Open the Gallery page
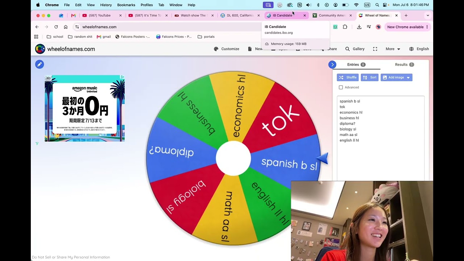The image size is (464, 261). coord(355,49)
